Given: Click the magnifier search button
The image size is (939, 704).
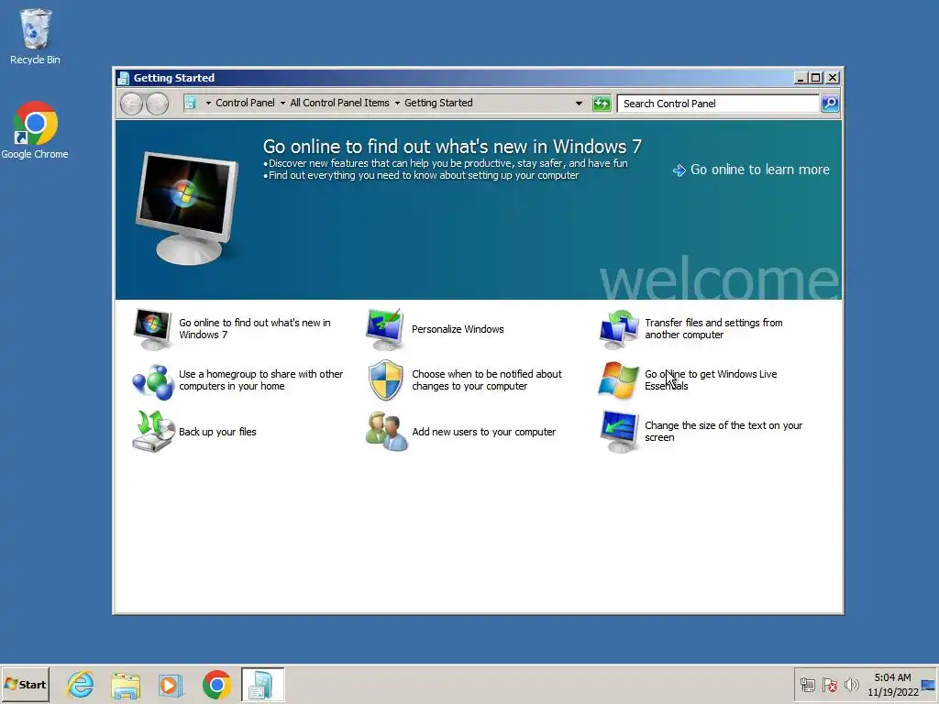Looking at the screenshot, I should tap(830, 104).
